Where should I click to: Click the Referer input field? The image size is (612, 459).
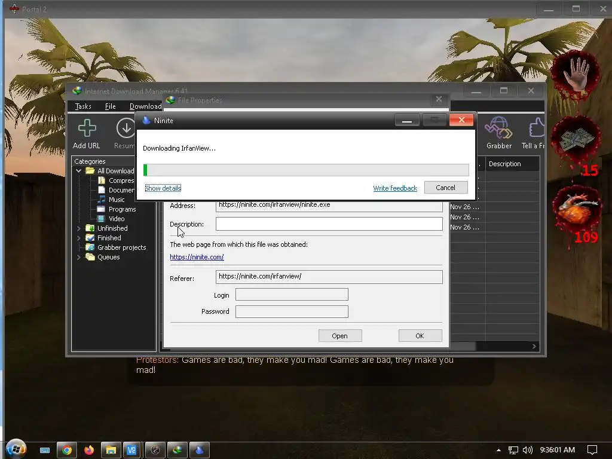tap(329, 277)
